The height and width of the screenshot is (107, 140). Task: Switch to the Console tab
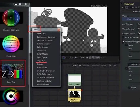[x=85, y=66]
